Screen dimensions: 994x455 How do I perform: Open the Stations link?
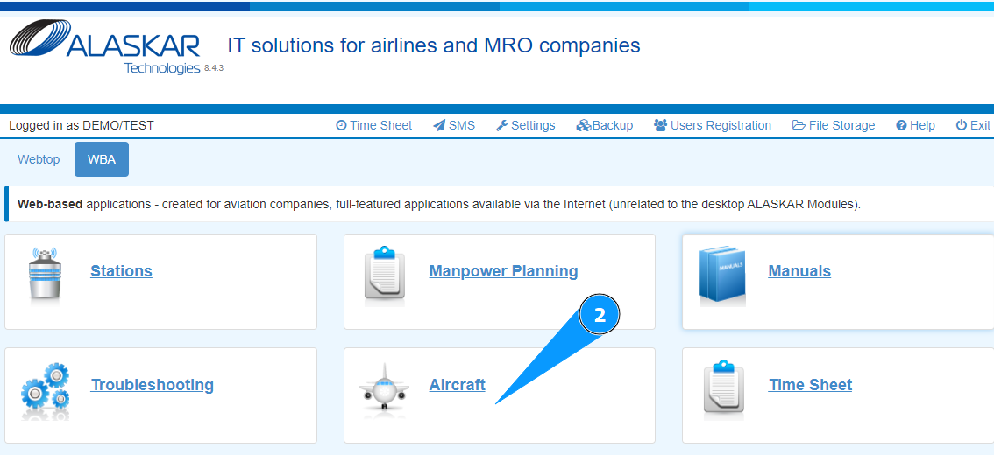[121, 271]
